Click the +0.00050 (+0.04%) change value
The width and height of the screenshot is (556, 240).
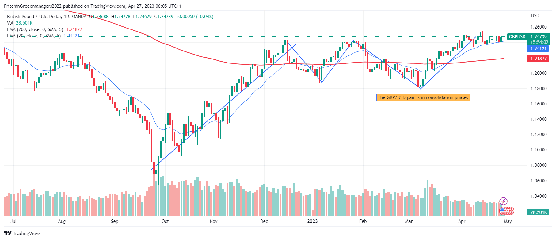pyautogui.click(x=195, y=17)
